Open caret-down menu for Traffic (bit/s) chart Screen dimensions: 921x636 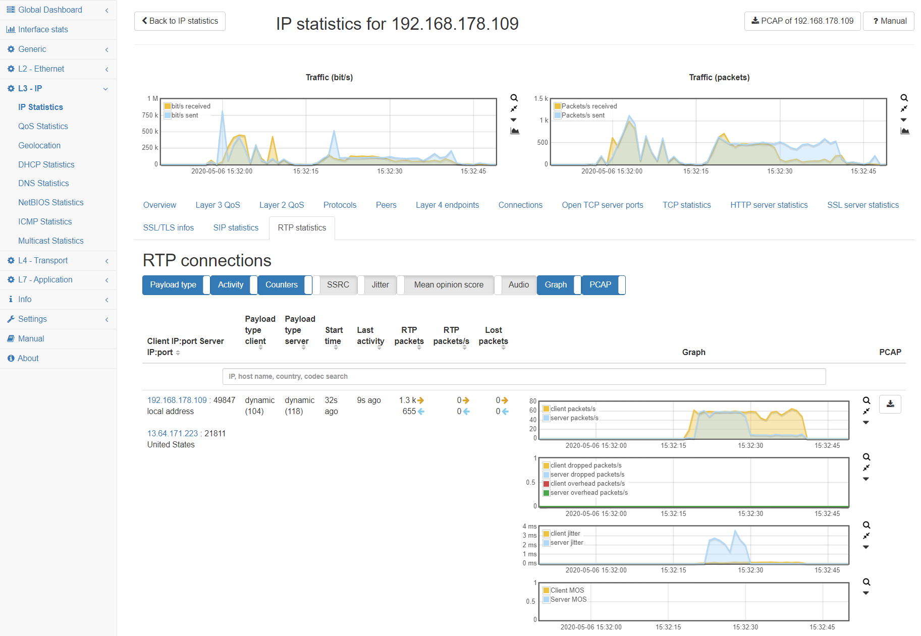(x=514, y=120)
